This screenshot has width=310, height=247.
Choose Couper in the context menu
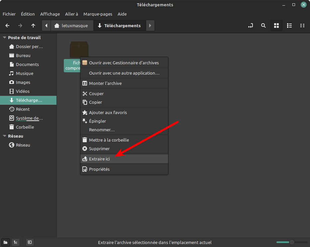pos(124,93)
